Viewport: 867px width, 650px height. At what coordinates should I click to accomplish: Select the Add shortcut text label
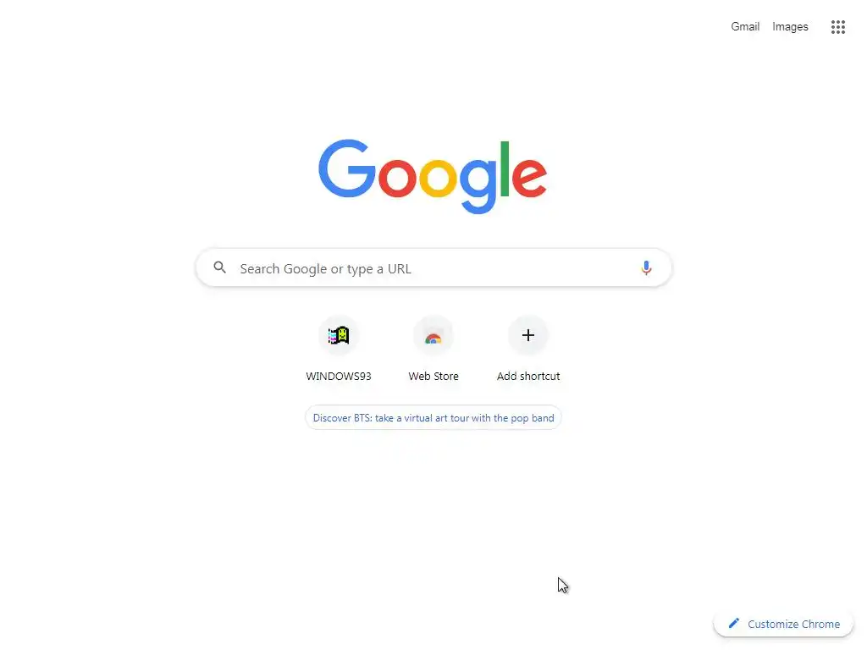528,377
